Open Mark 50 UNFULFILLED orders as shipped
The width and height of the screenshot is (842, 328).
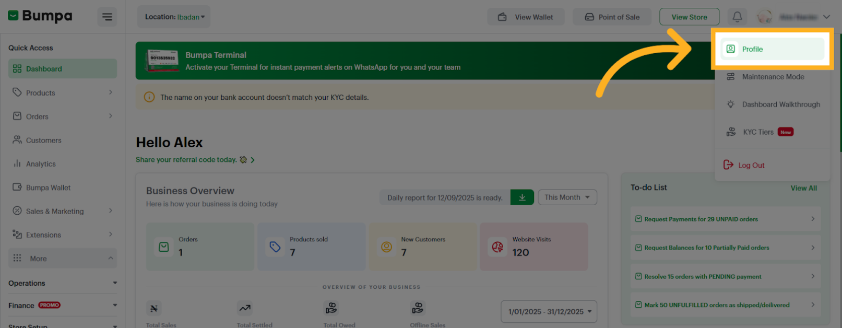[x=726, y=305]
